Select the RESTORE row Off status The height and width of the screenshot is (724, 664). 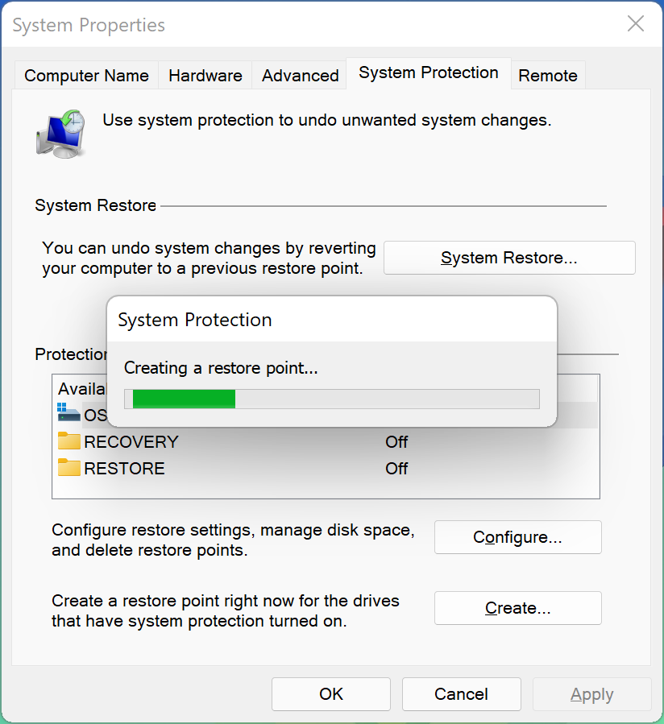(396, 468)
